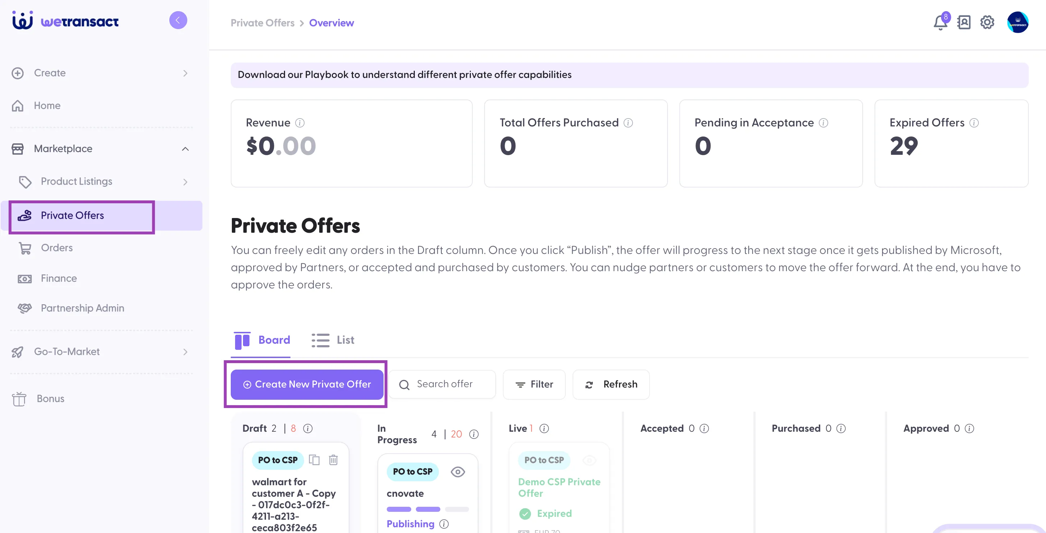Click In Progress column info icon
This screenshot has width=1046, height=533.
(x=473, y=434)
